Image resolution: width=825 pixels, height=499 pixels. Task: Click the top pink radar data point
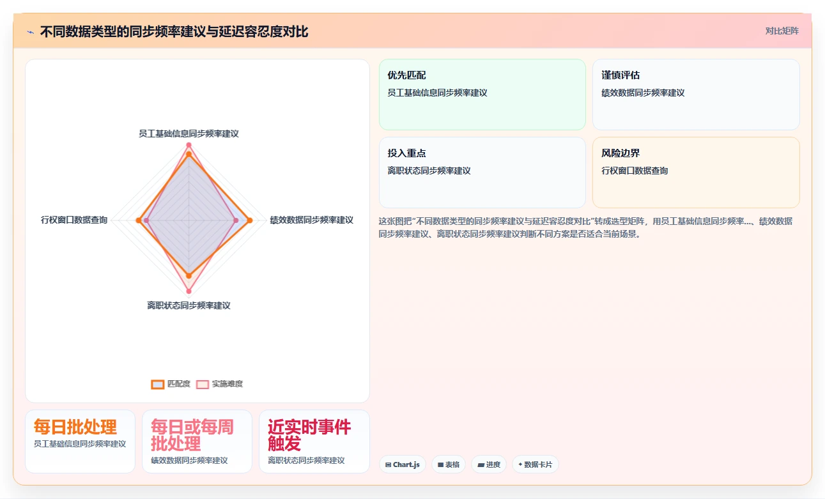pyautogui.click(x=189, y=145)
